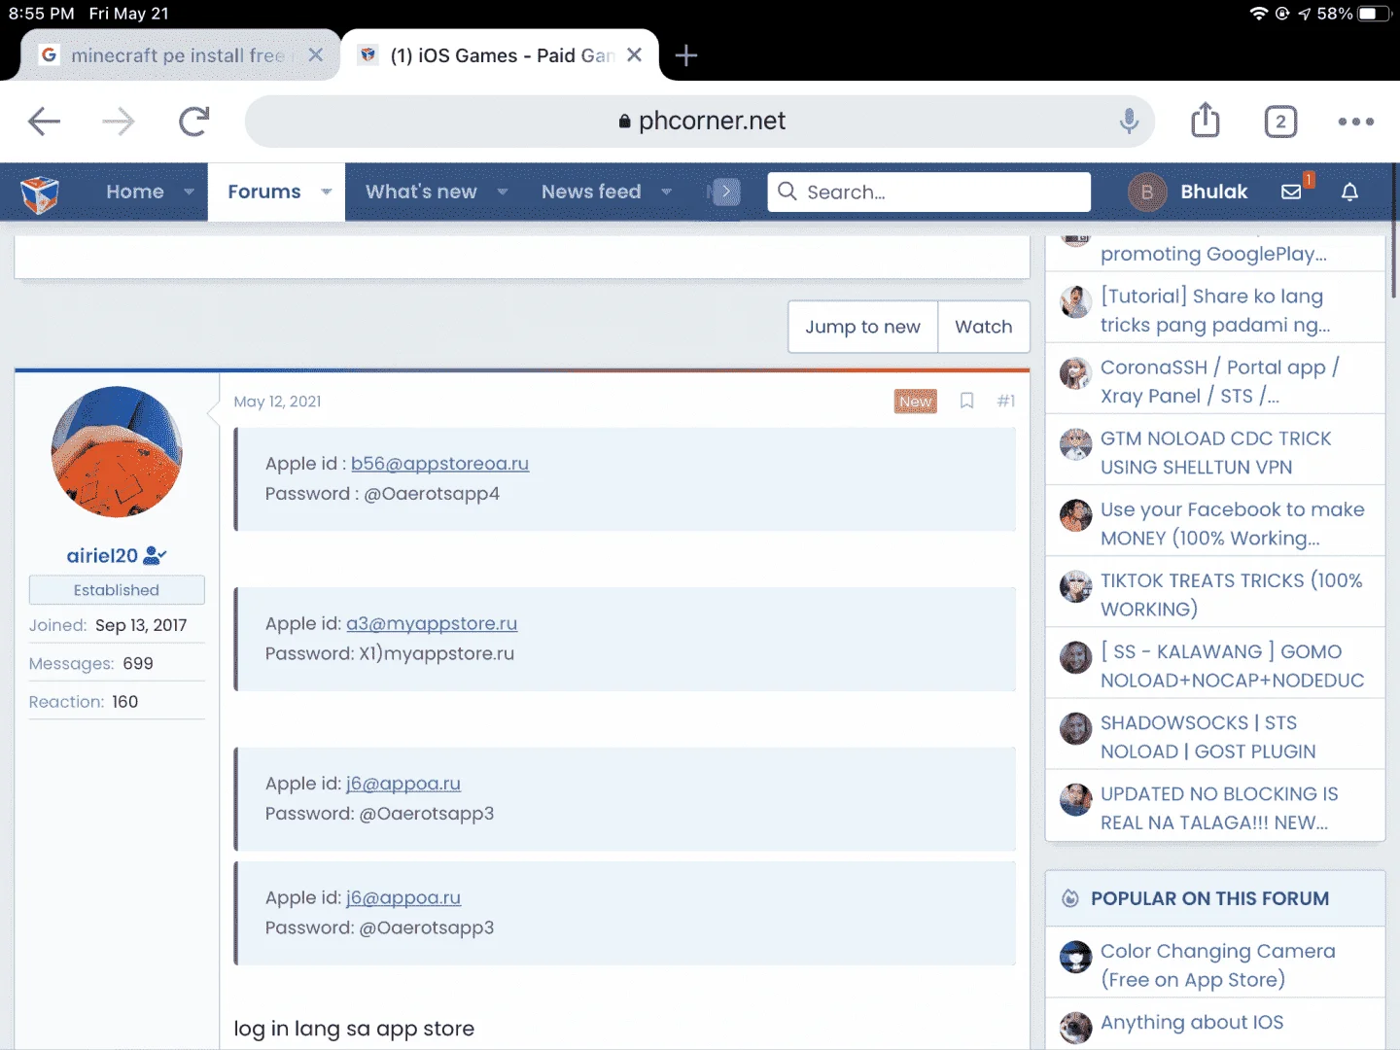Expand the Home dropdown arrow
Screen dimensions: 1400x1050
(x=190, y=192)
